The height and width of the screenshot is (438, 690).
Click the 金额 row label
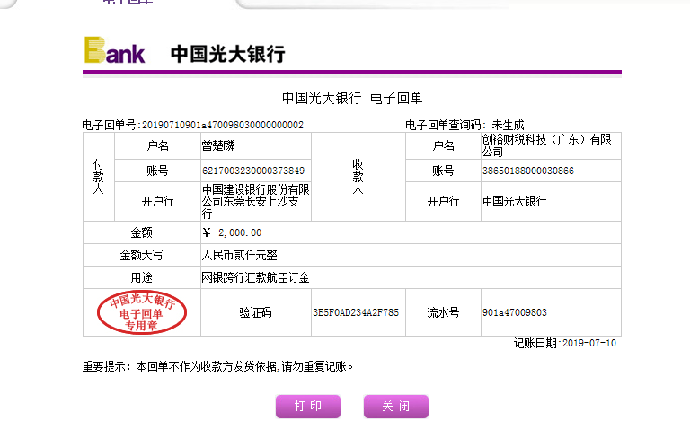141,232
